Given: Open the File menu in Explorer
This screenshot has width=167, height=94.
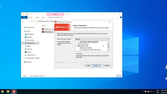Looking at the screenshot, I should click(24, 17).
